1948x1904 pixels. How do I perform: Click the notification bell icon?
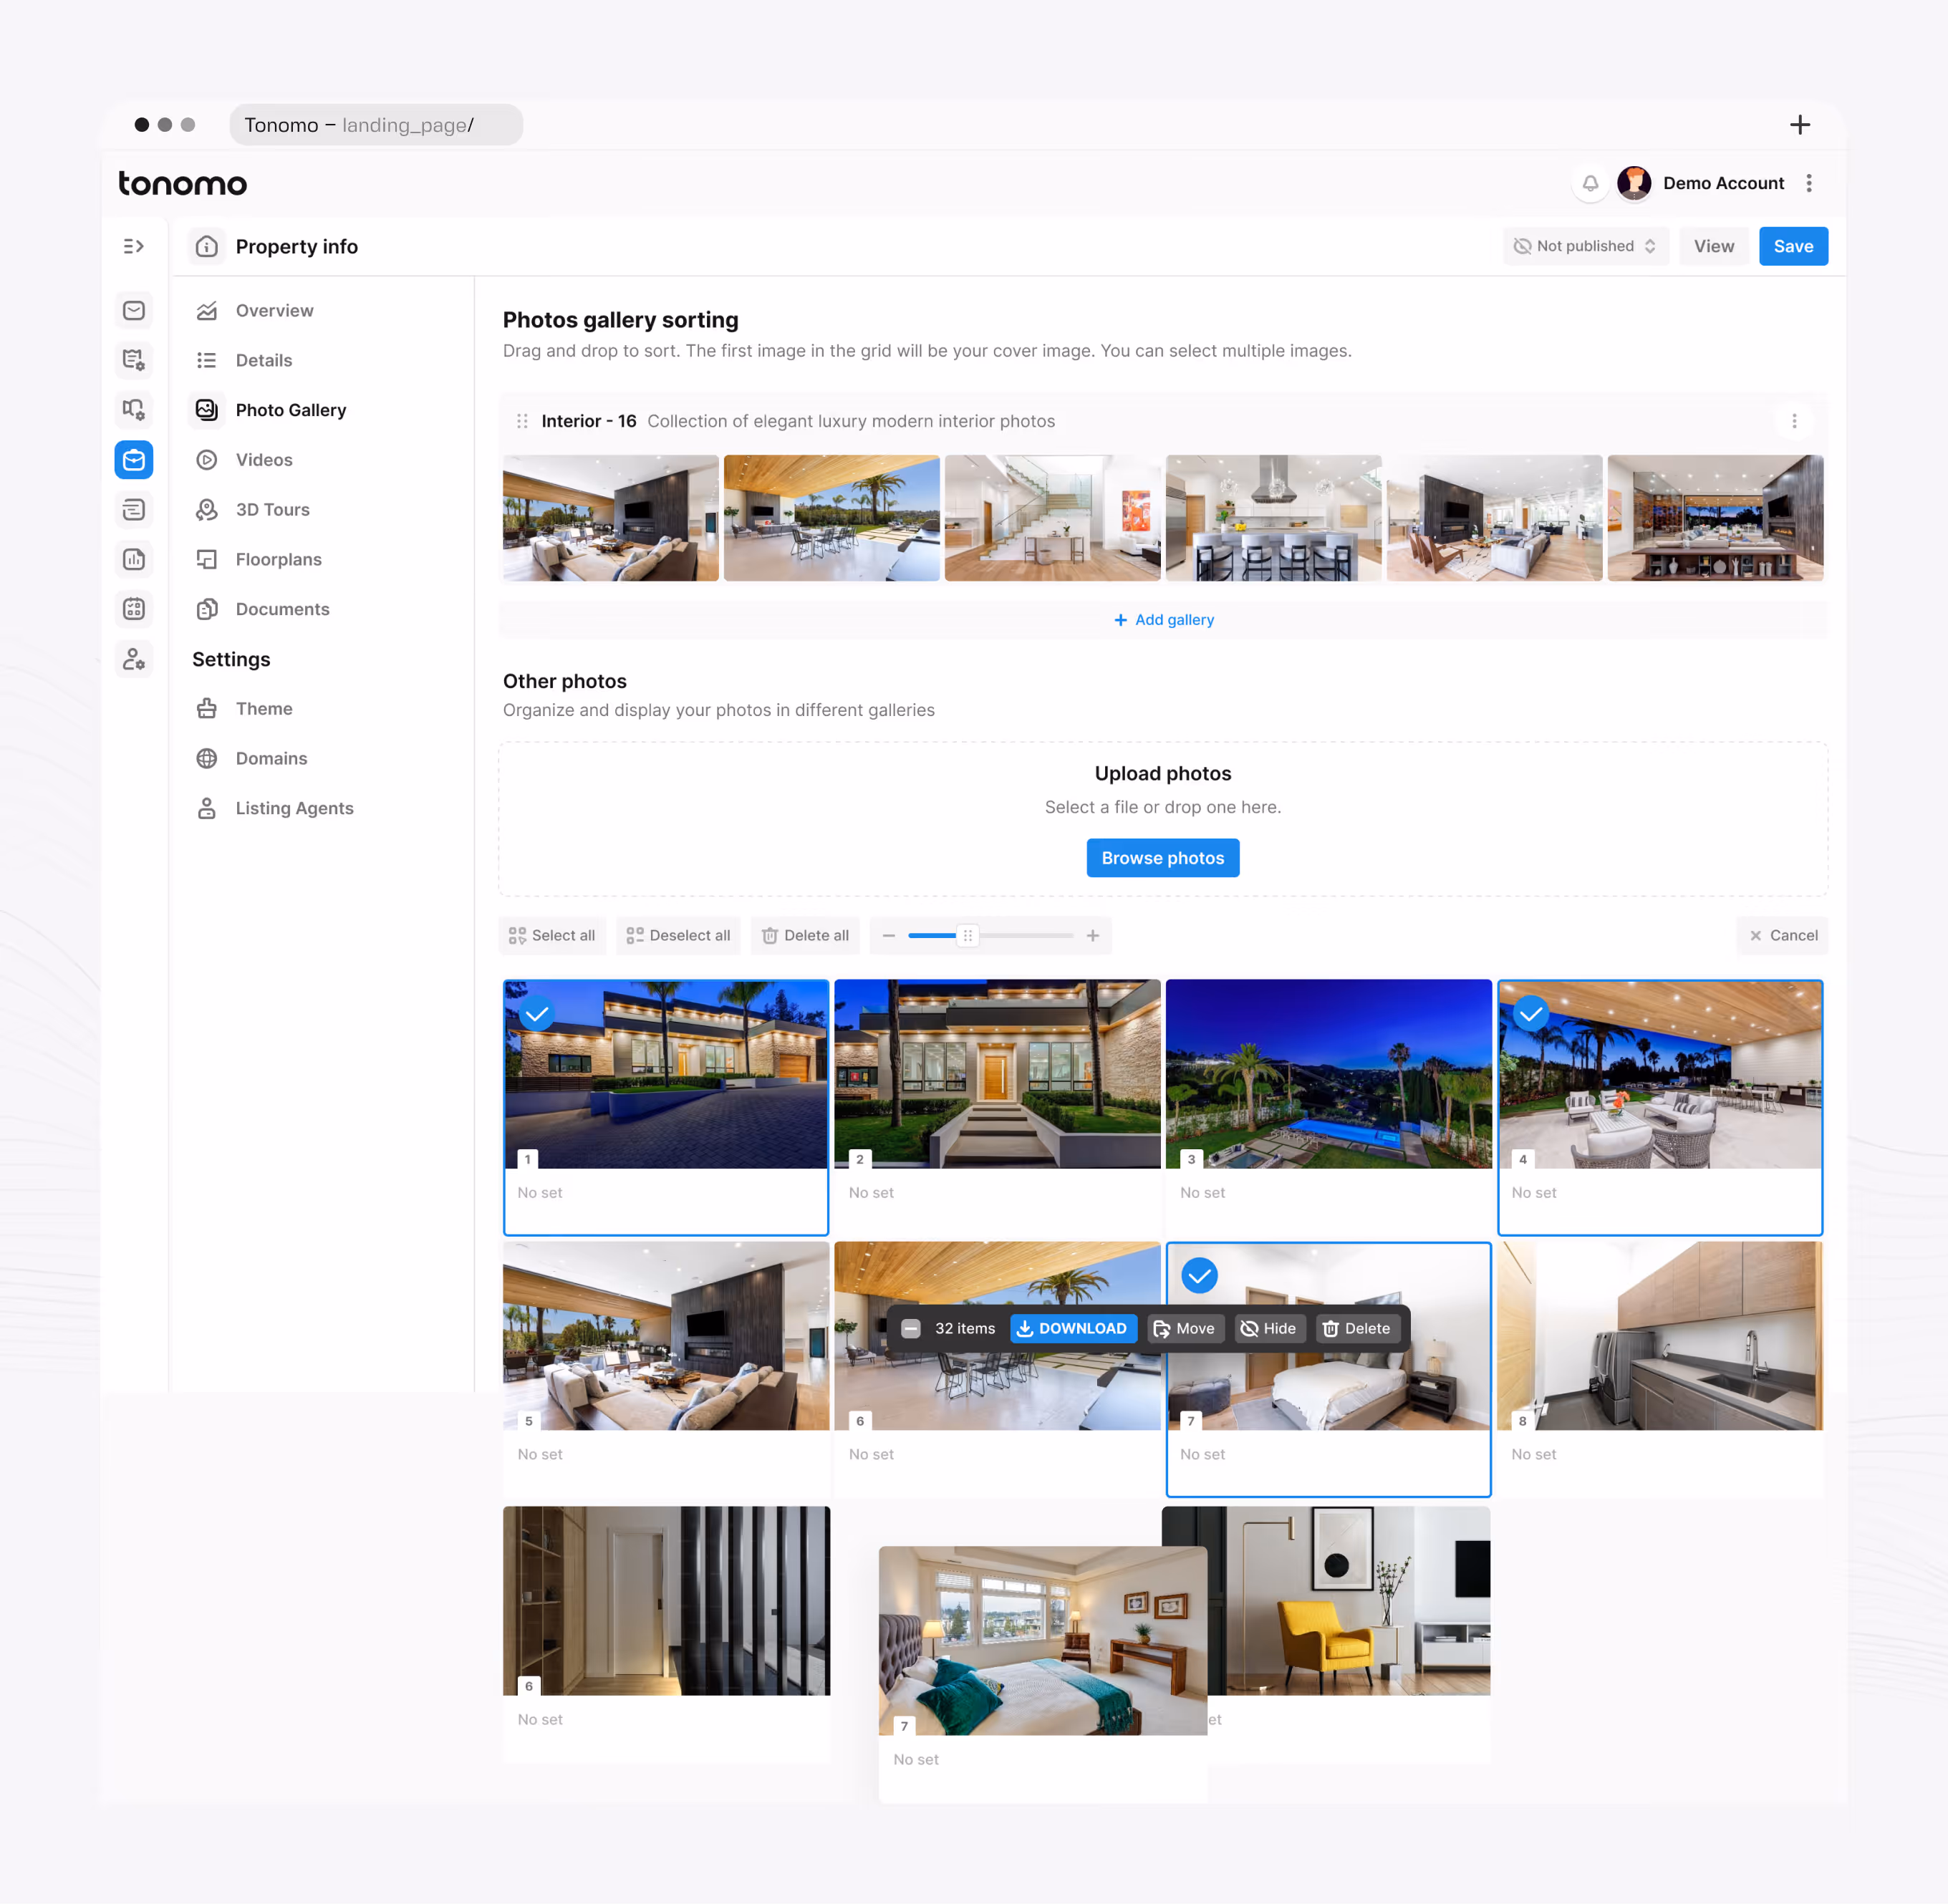point(1590,183)
